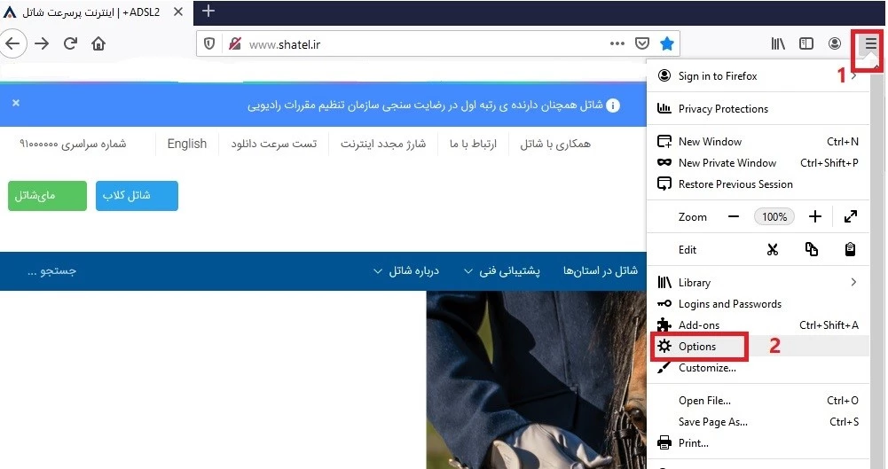Expand پشتیبانی فنی dropdown in navbar

point(502,271)
